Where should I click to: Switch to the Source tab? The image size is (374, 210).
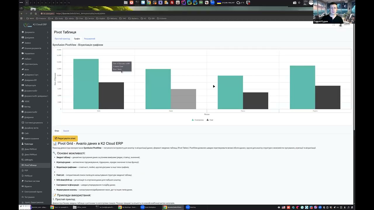pos(66,131)
